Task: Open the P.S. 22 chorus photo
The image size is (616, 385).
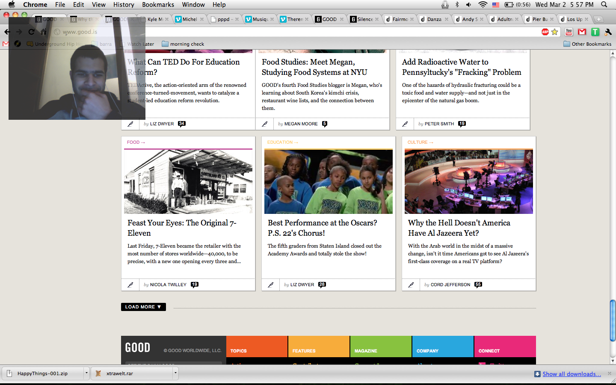Action: [x=328, y=181]
